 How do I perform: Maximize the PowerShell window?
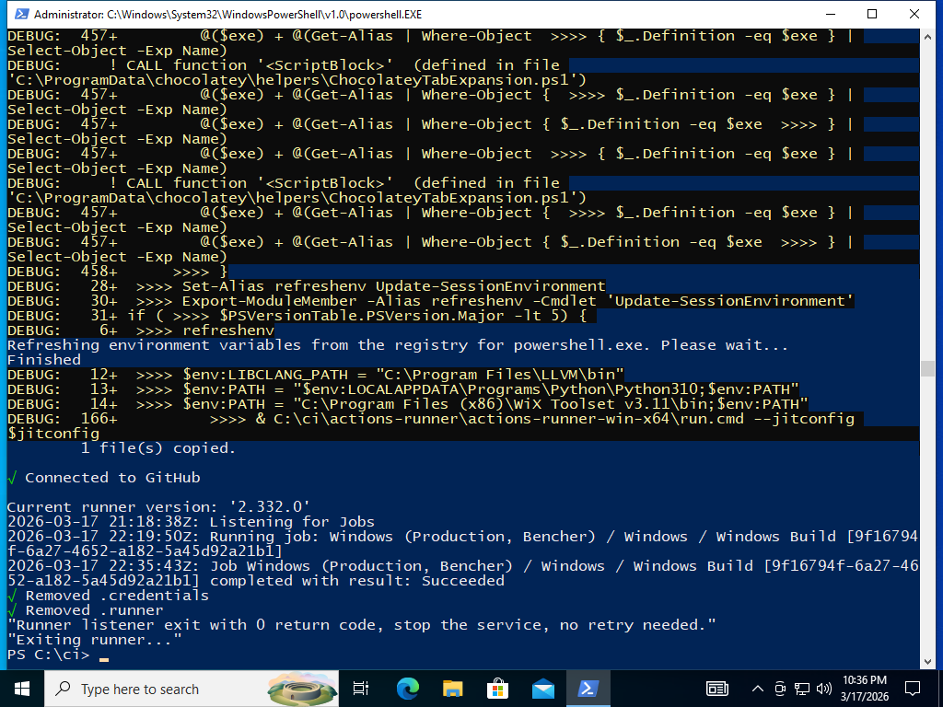872,14
